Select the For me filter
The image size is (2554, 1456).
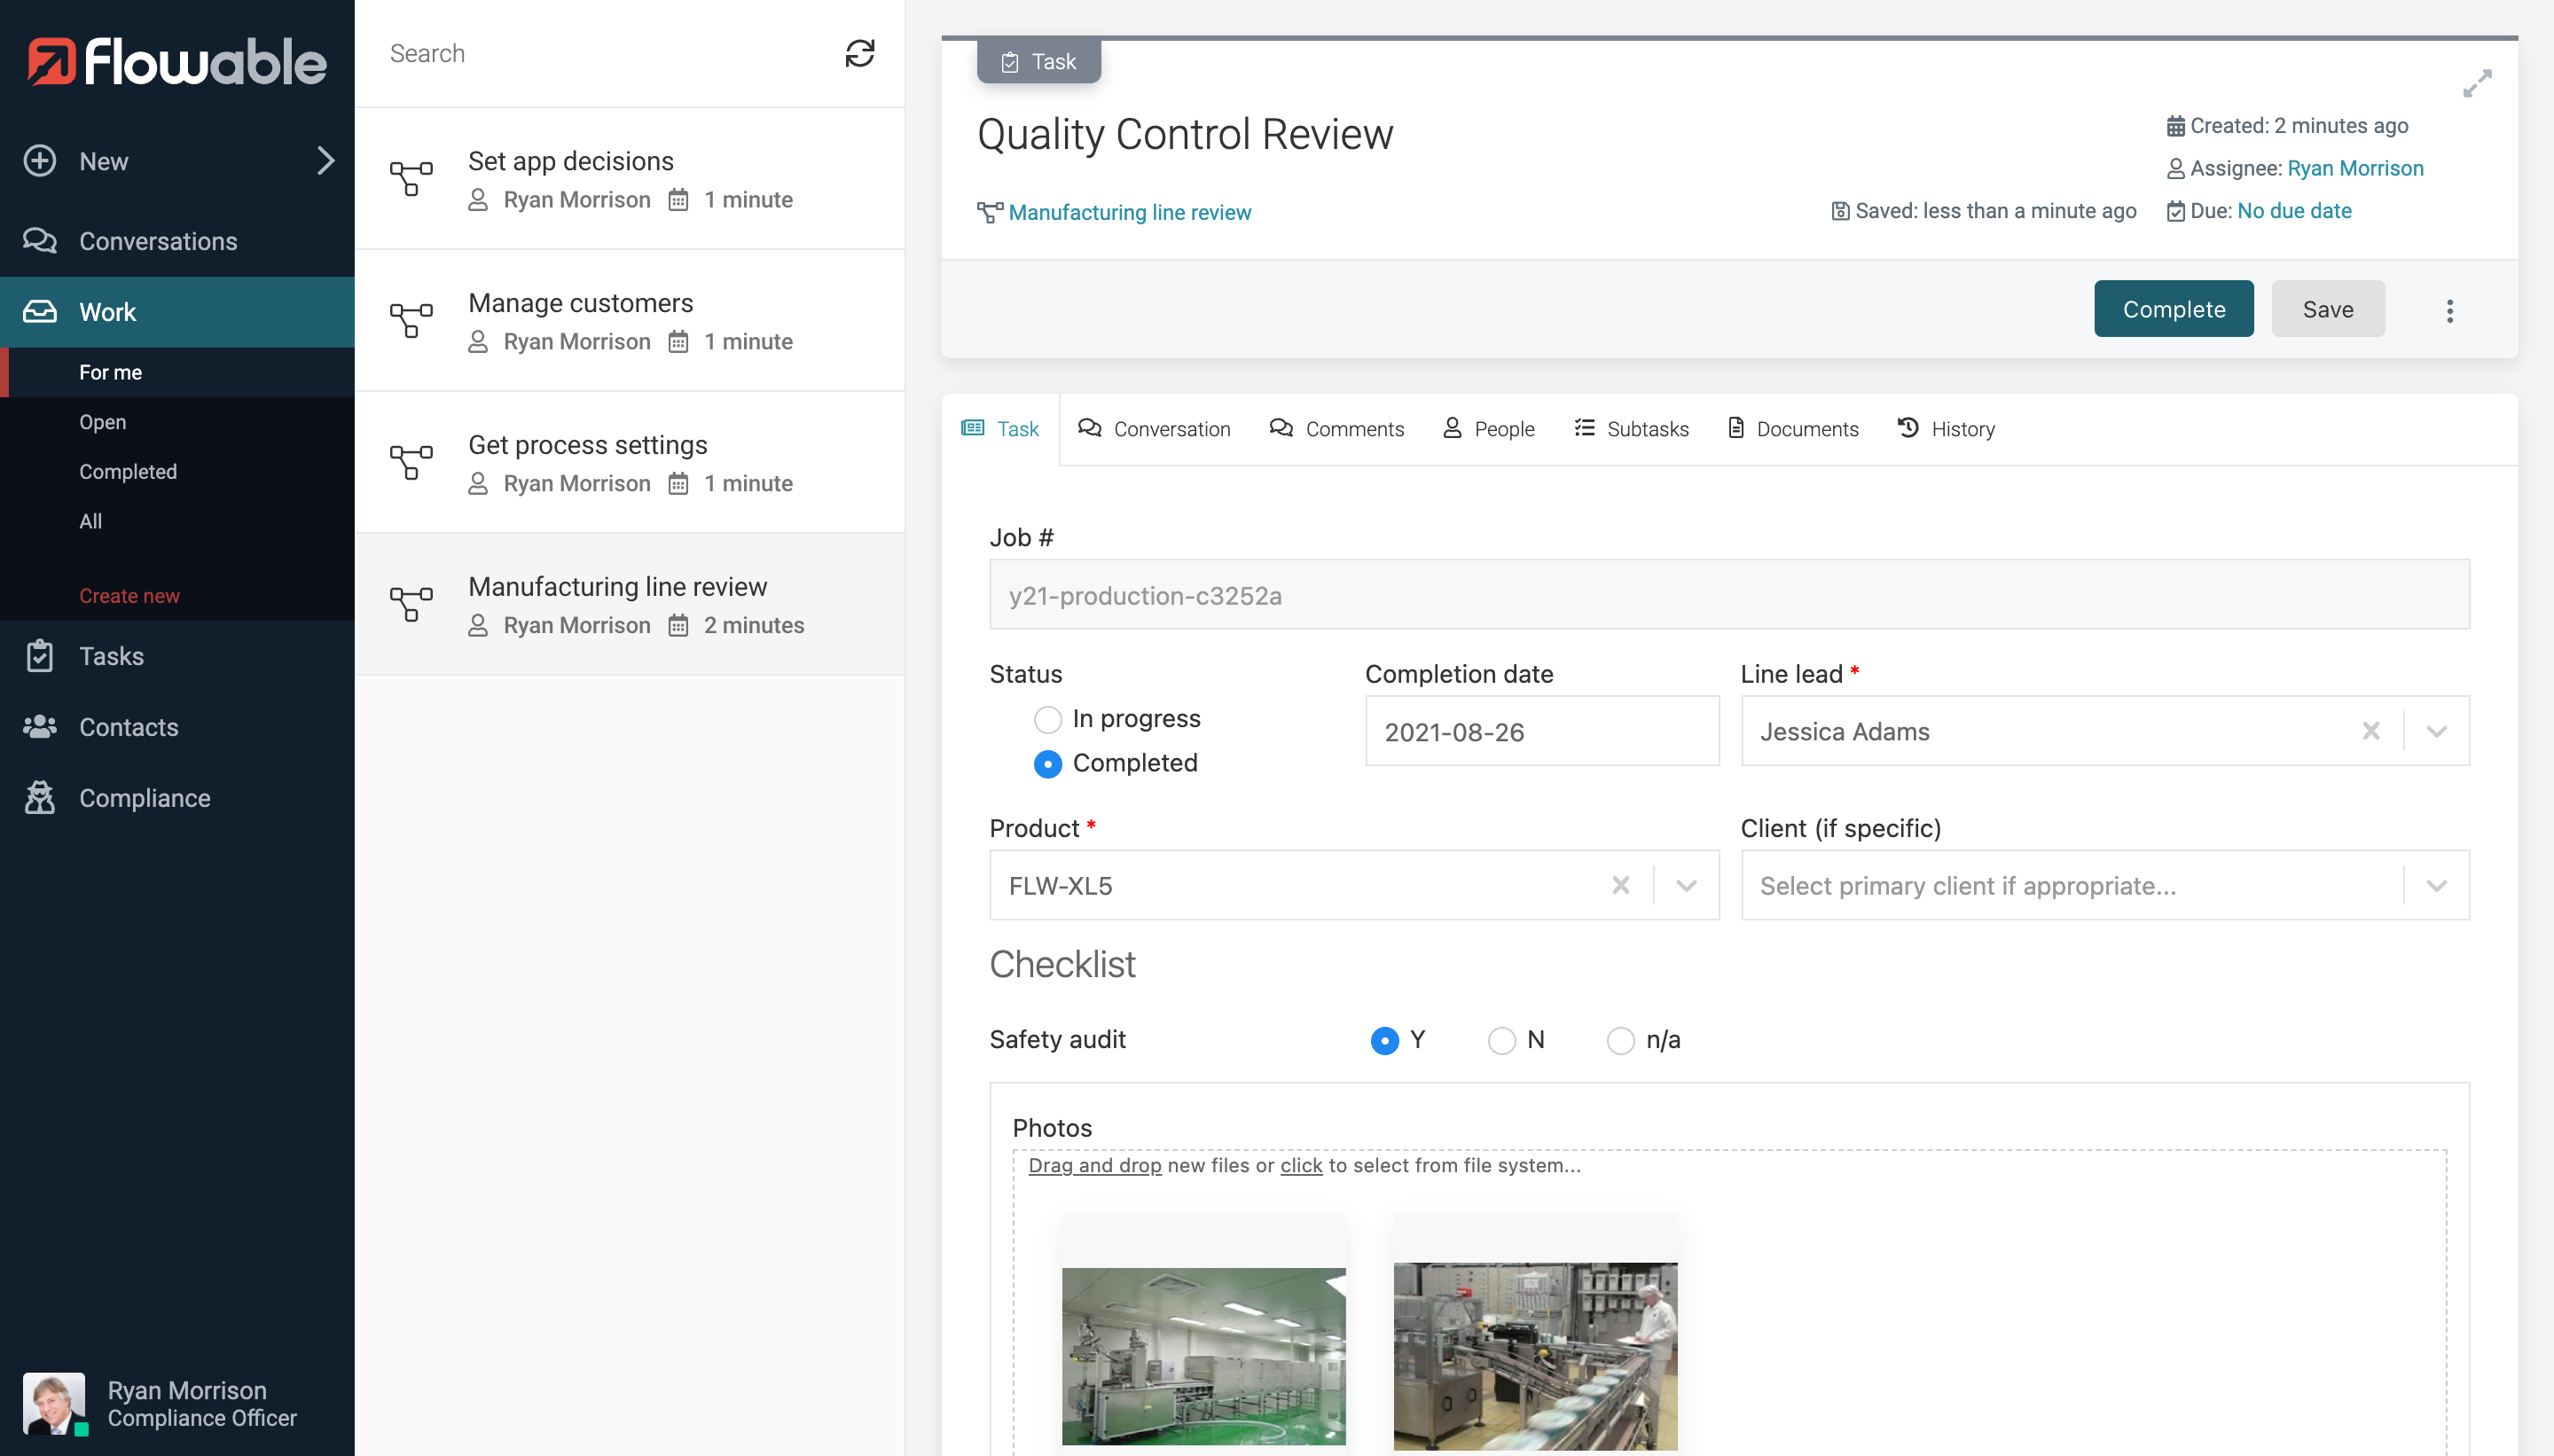click(x=177, y=372)
